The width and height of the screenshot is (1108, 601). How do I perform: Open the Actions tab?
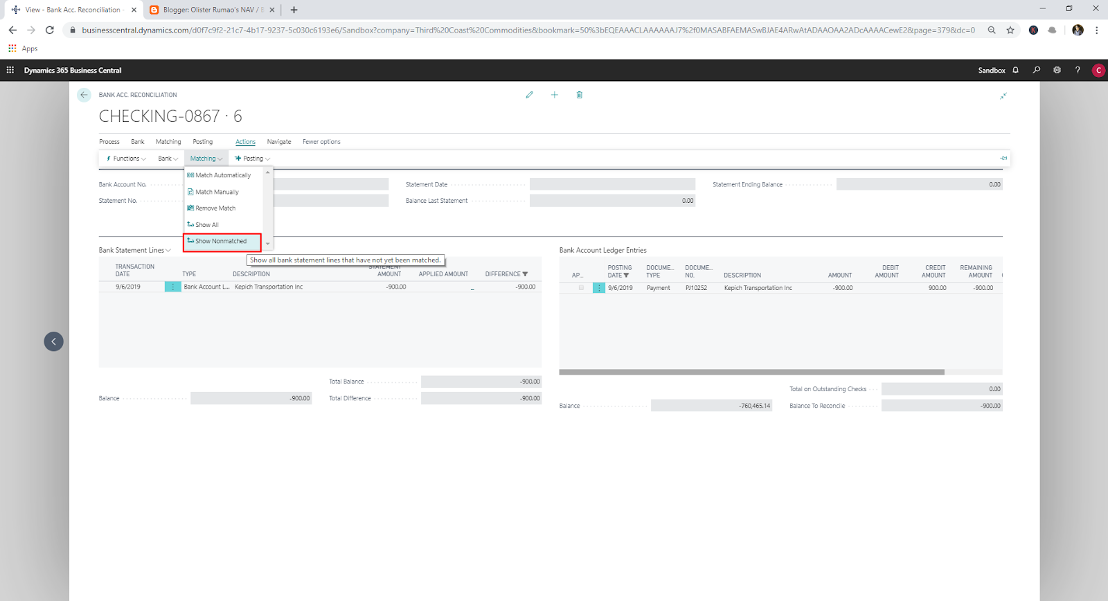pyautogui.click(x=245, y=142)
